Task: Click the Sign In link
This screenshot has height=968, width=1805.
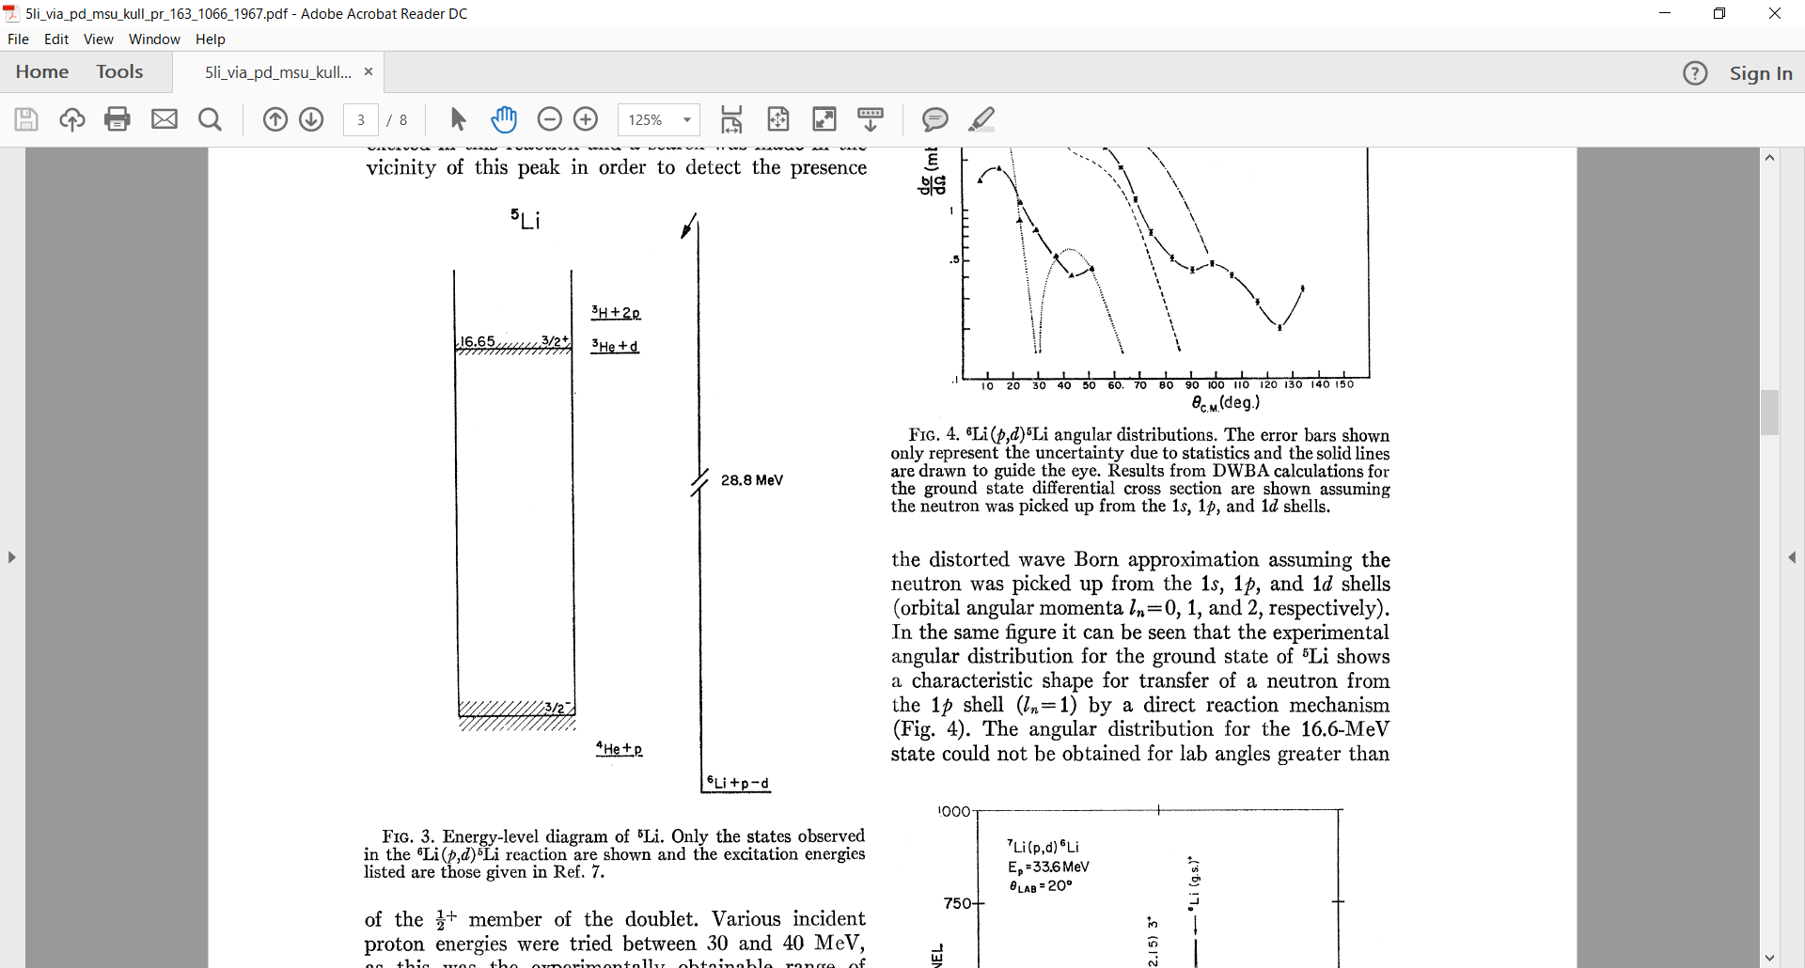Action: pos(1761,73)
